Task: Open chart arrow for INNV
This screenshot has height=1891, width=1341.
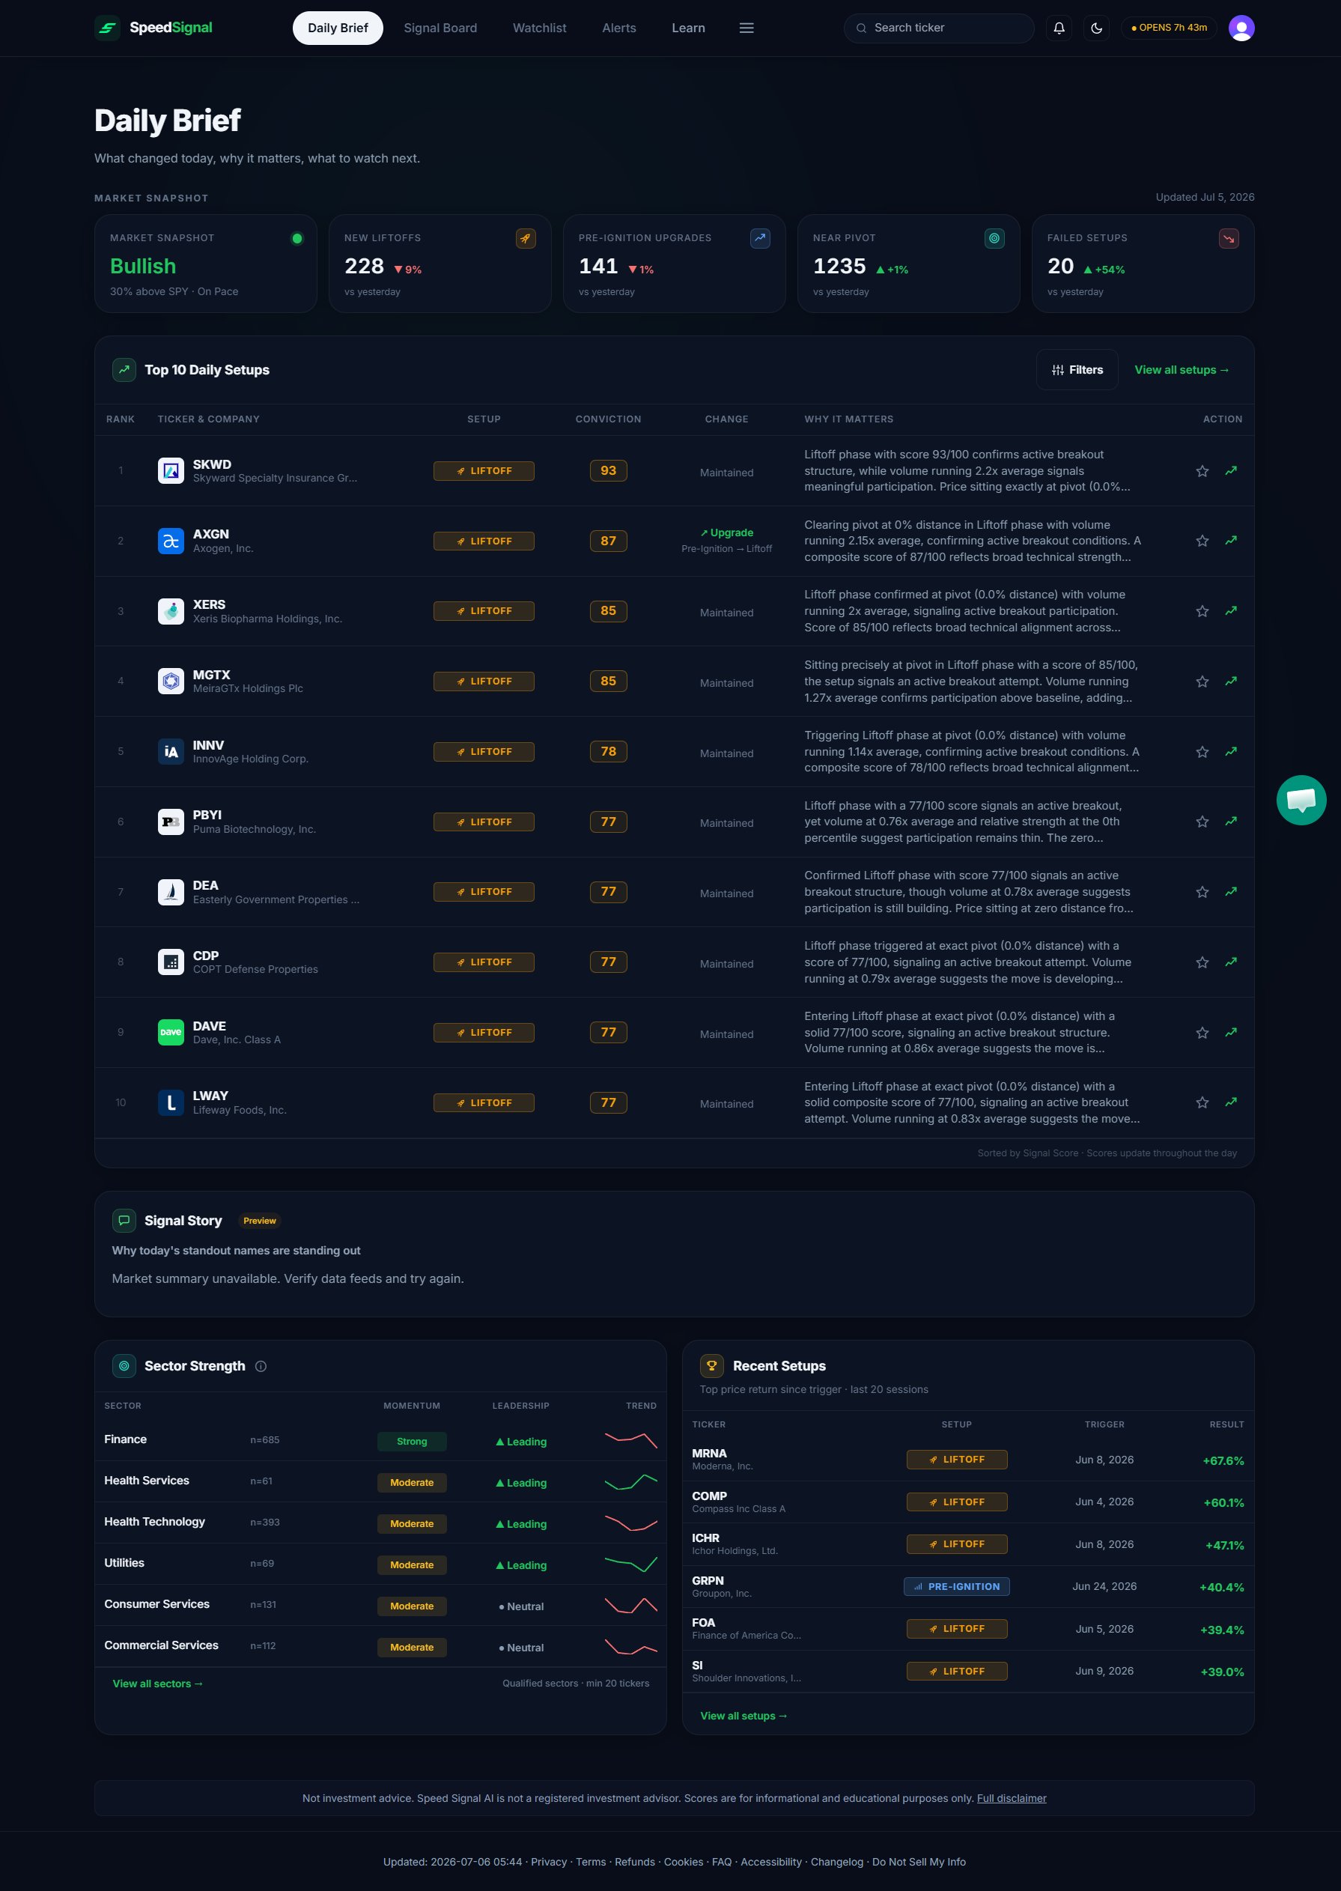Action: coord(1231,751)
